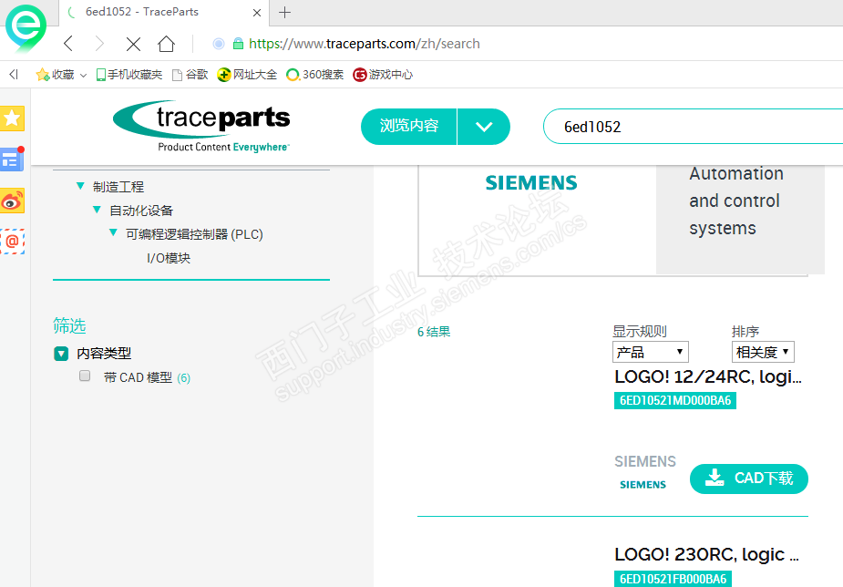
Task: Click the TraceParts logo
Action: pos(201,127)
